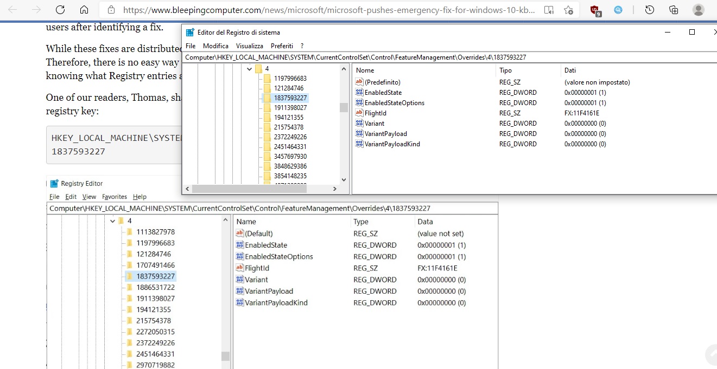This screenshot has width=717, height=369.
Task: Click key 1113827978 in the article's registry image
Action: point(156,232)
